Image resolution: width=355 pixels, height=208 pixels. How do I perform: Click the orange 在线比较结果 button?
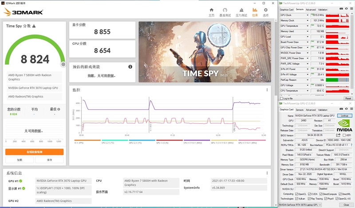35,152
